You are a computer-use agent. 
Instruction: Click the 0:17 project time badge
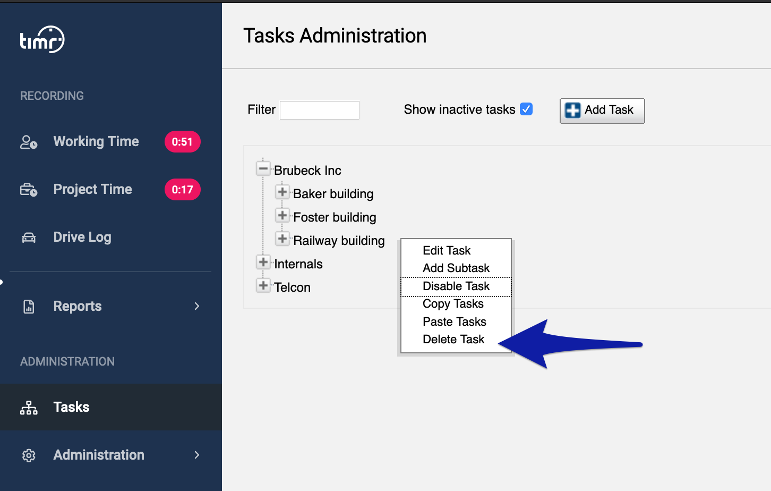click(182, 190)
